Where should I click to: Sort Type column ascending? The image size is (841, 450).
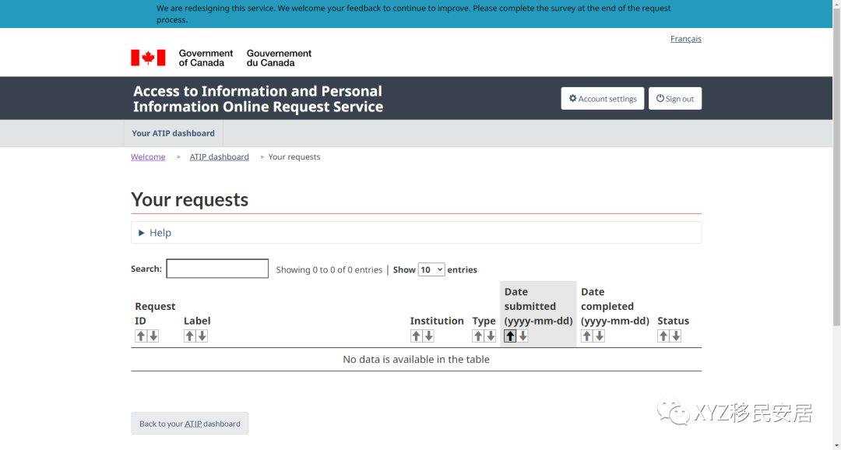point(478,336)
